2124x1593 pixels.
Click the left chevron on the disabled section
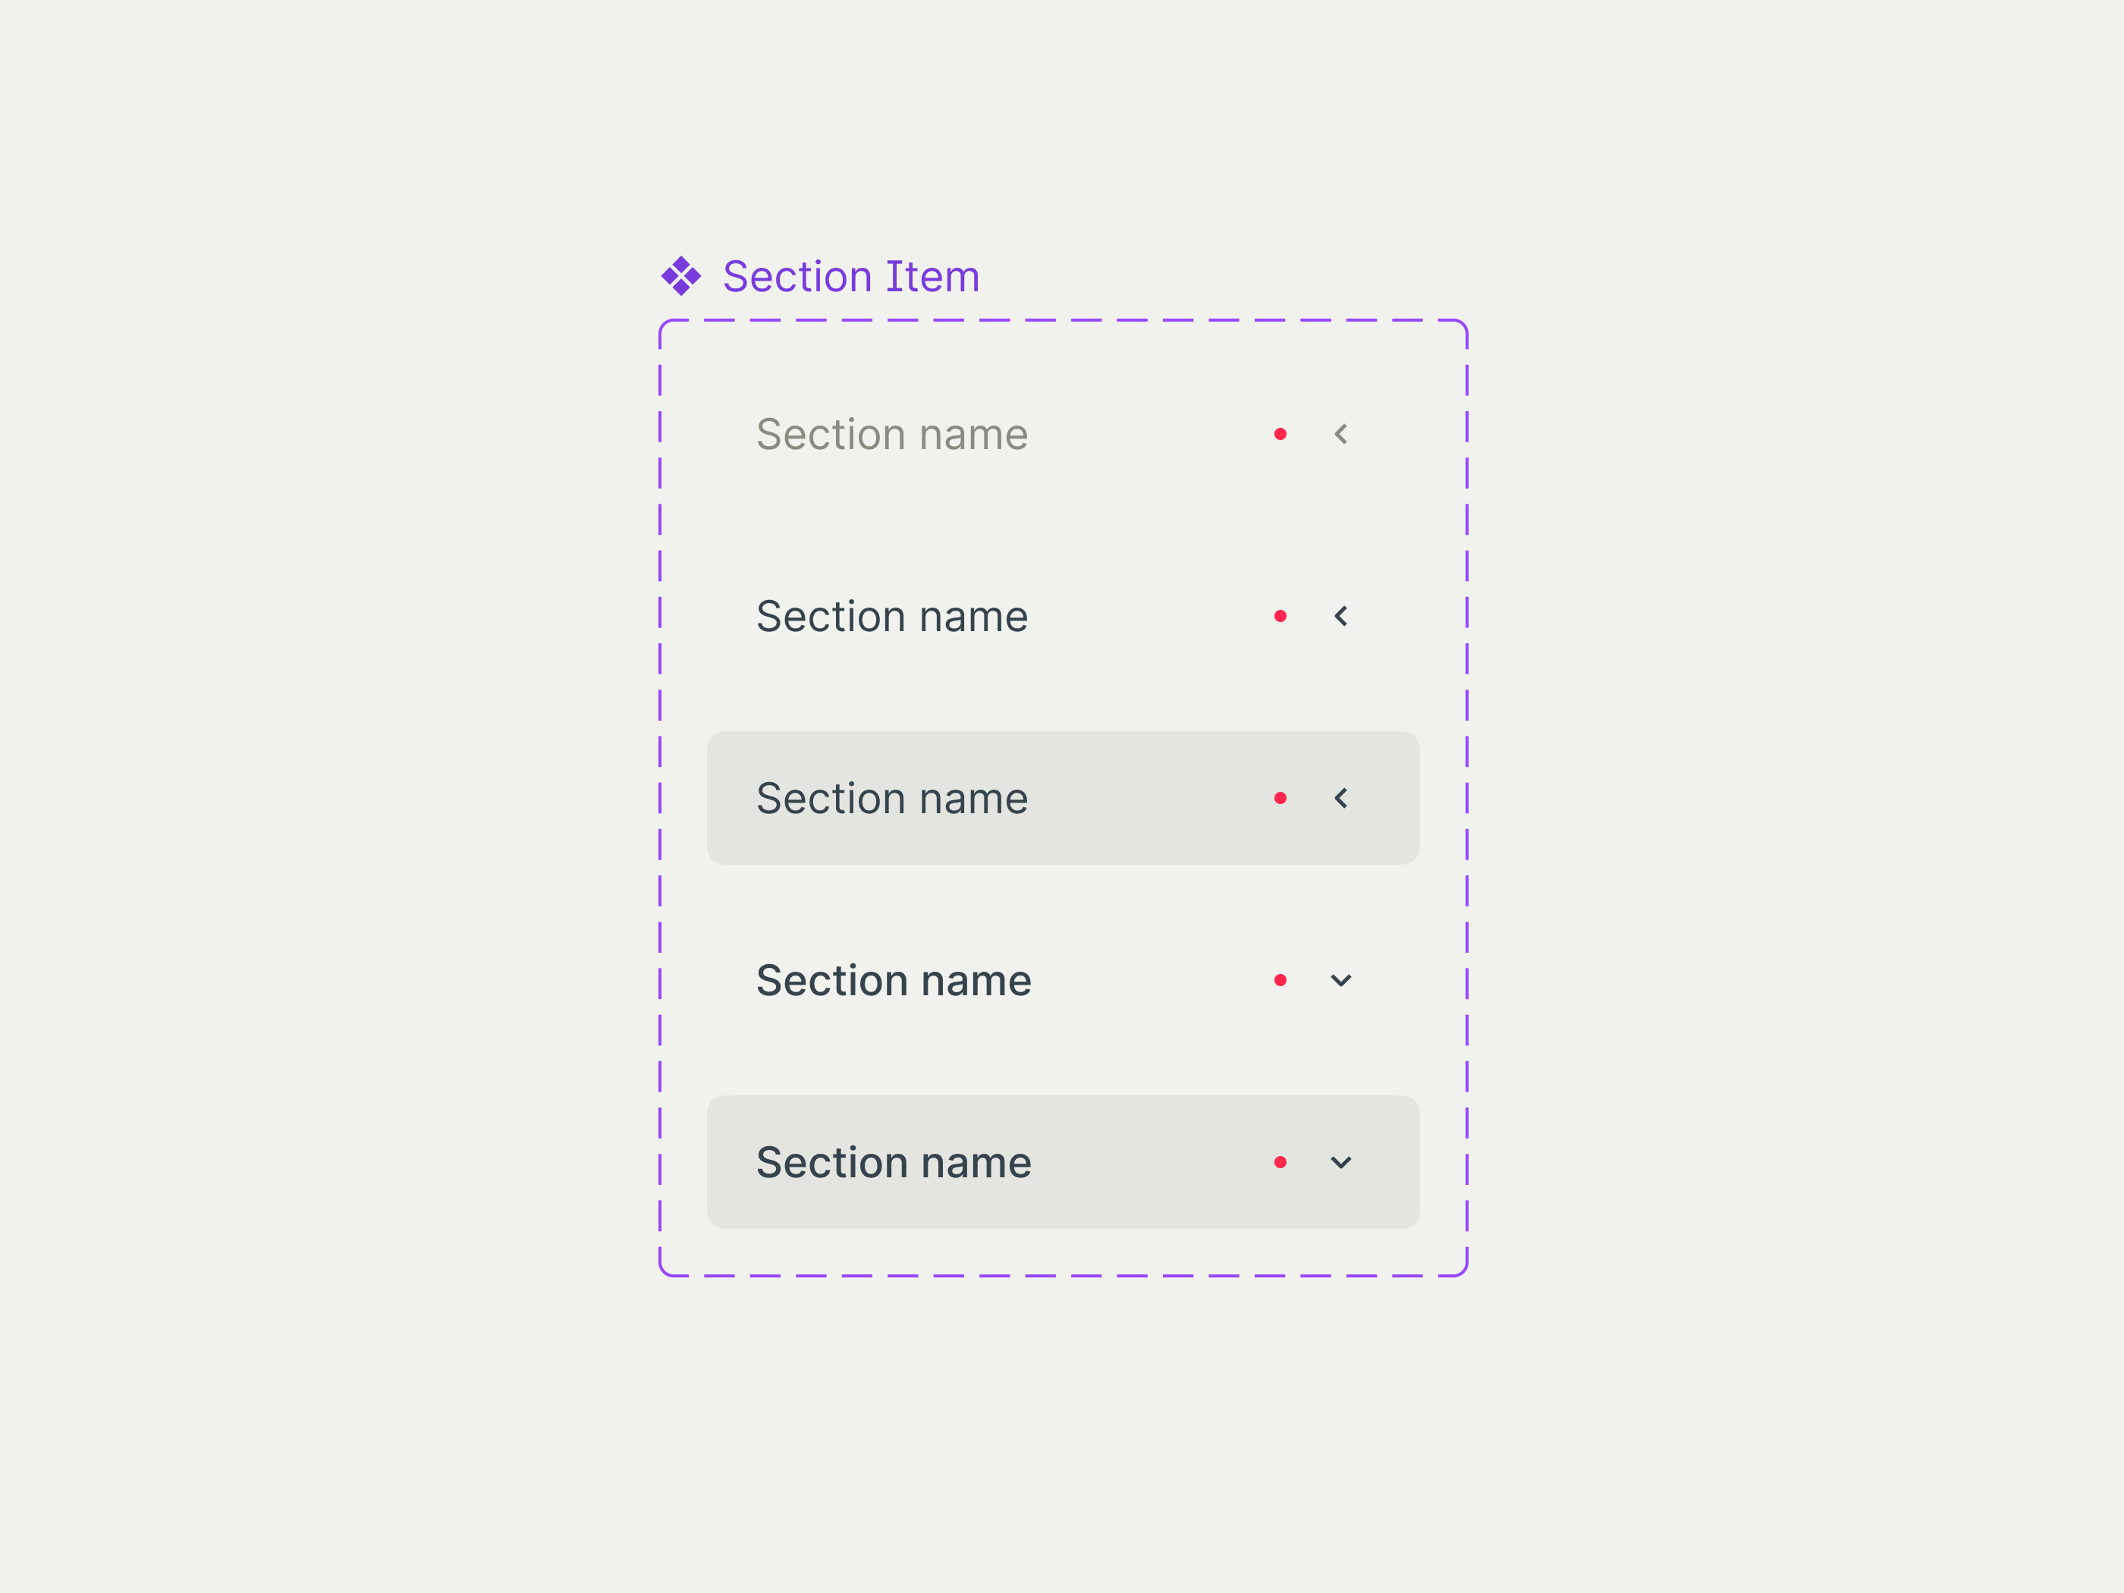click(1341, 433)
